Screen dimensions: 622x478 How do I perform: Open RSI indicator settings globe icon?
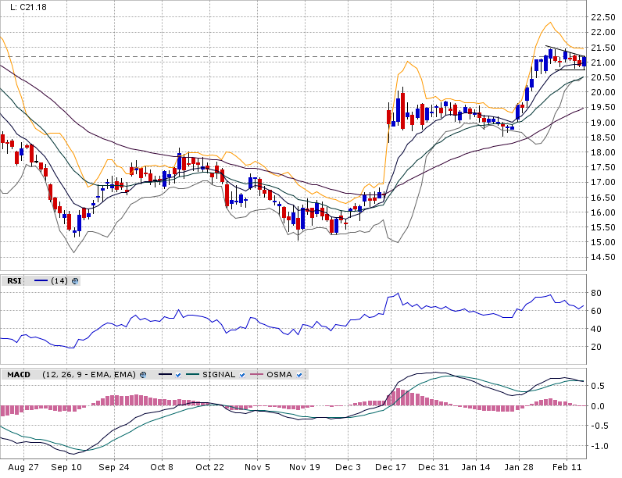click(x=76, y=280)
